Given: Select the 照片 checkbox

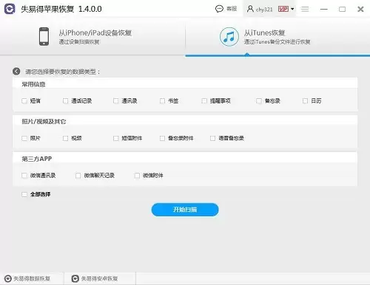Looking at the screenshot, I should click(24, 138).
